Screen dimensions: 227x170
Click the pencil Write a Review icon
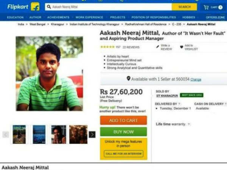(157, 46)
